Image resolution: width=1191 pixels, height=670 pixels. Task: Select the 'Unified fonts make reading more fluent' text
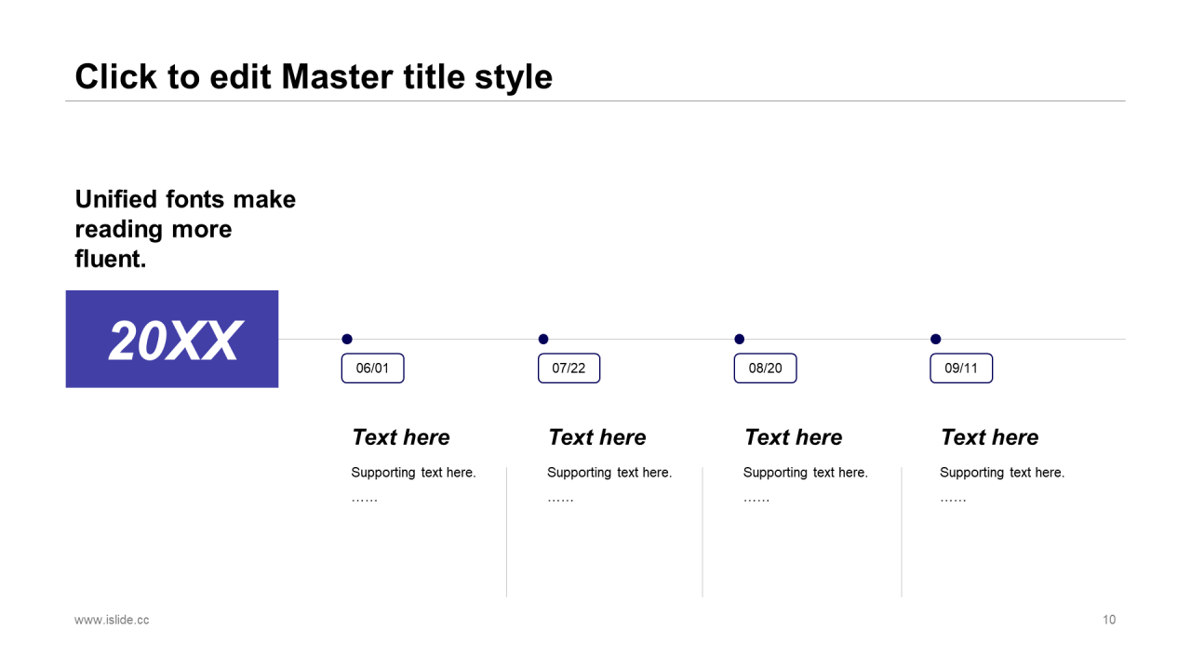(x=185, y=229)
